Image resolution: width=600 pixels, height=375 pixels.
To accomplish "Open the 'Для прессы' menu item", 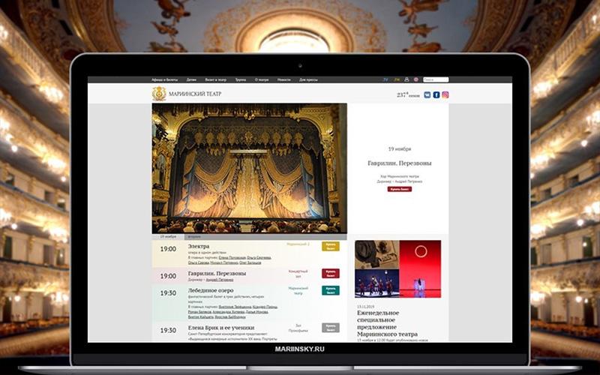I will 308,80.
